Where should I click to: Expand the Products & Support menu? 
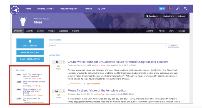[x=69, y=9]
